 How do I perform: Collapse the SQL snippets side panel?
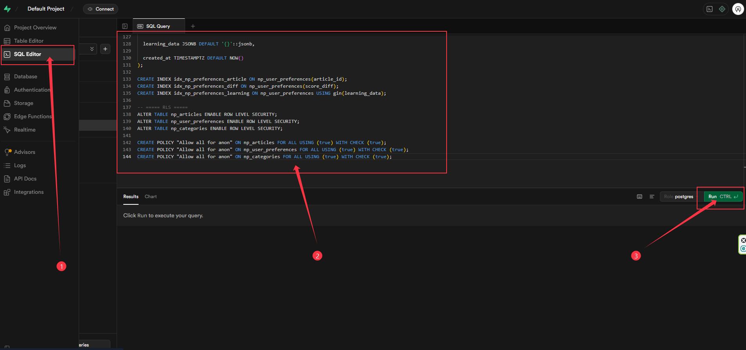click(x=125, y=26)
